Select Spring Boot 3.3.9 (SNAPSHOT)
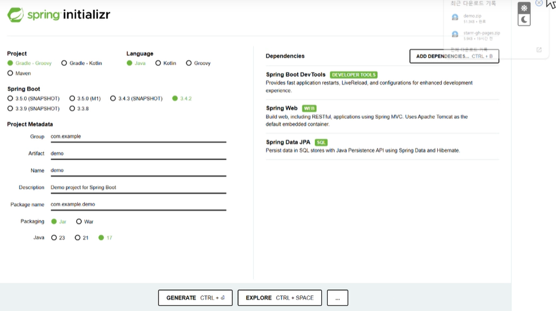The image size is (556, 311). coord(33,108)
